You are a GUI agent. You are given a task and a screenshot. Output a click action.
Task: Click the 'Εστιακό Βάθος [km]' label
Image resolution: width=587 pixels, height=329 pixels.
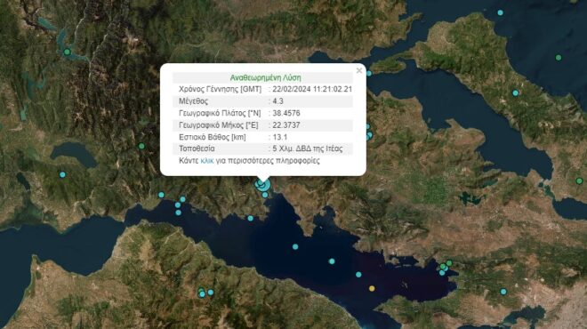pos(213,137)
